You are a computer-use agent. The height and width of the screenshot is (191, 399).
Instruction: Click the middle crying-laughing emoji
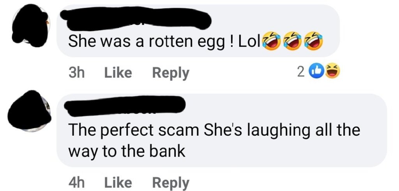tap(293, 41)
